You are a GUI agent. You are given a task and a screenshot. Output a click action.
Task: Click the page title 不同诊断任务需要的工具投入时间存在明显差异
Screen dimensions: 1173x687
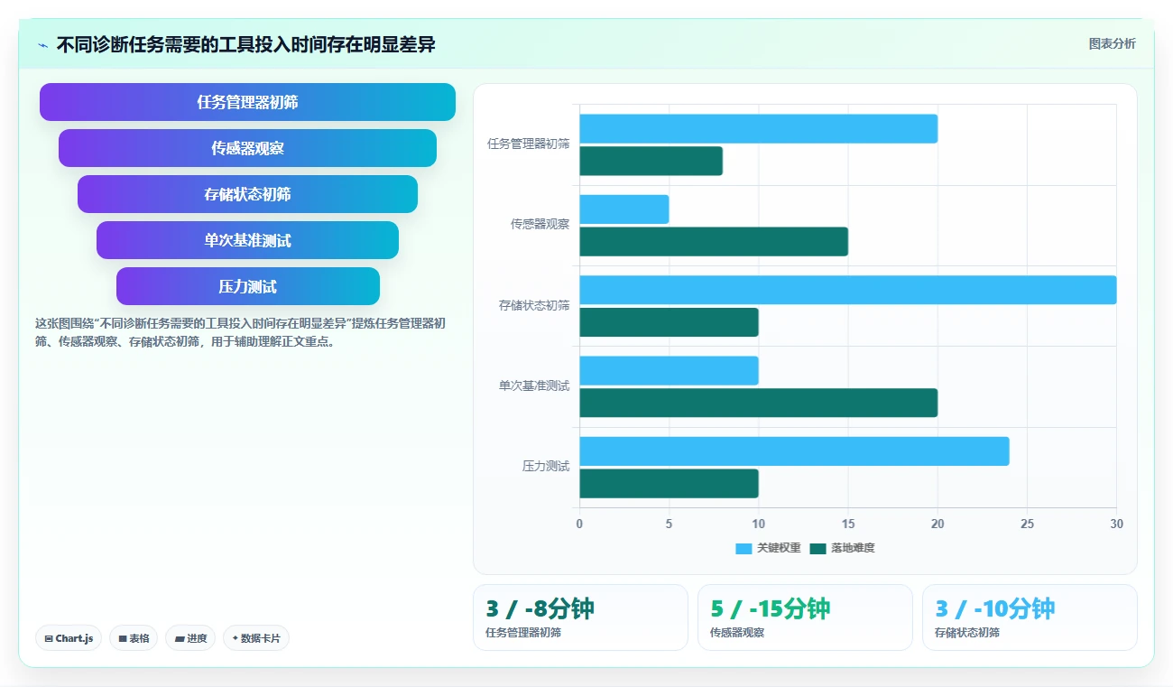(x=246, y=44)
